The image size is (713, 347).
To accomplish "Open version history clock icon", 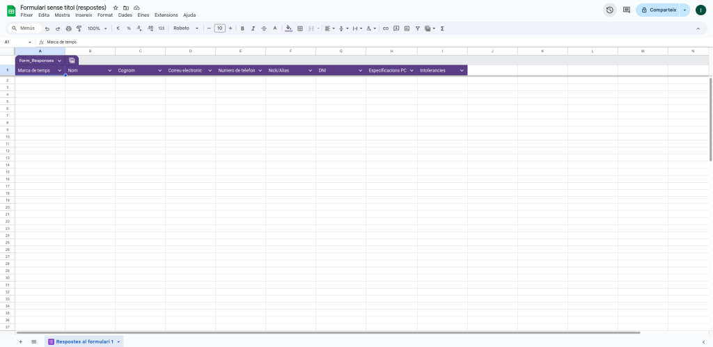I will click(x=610, y=10).
